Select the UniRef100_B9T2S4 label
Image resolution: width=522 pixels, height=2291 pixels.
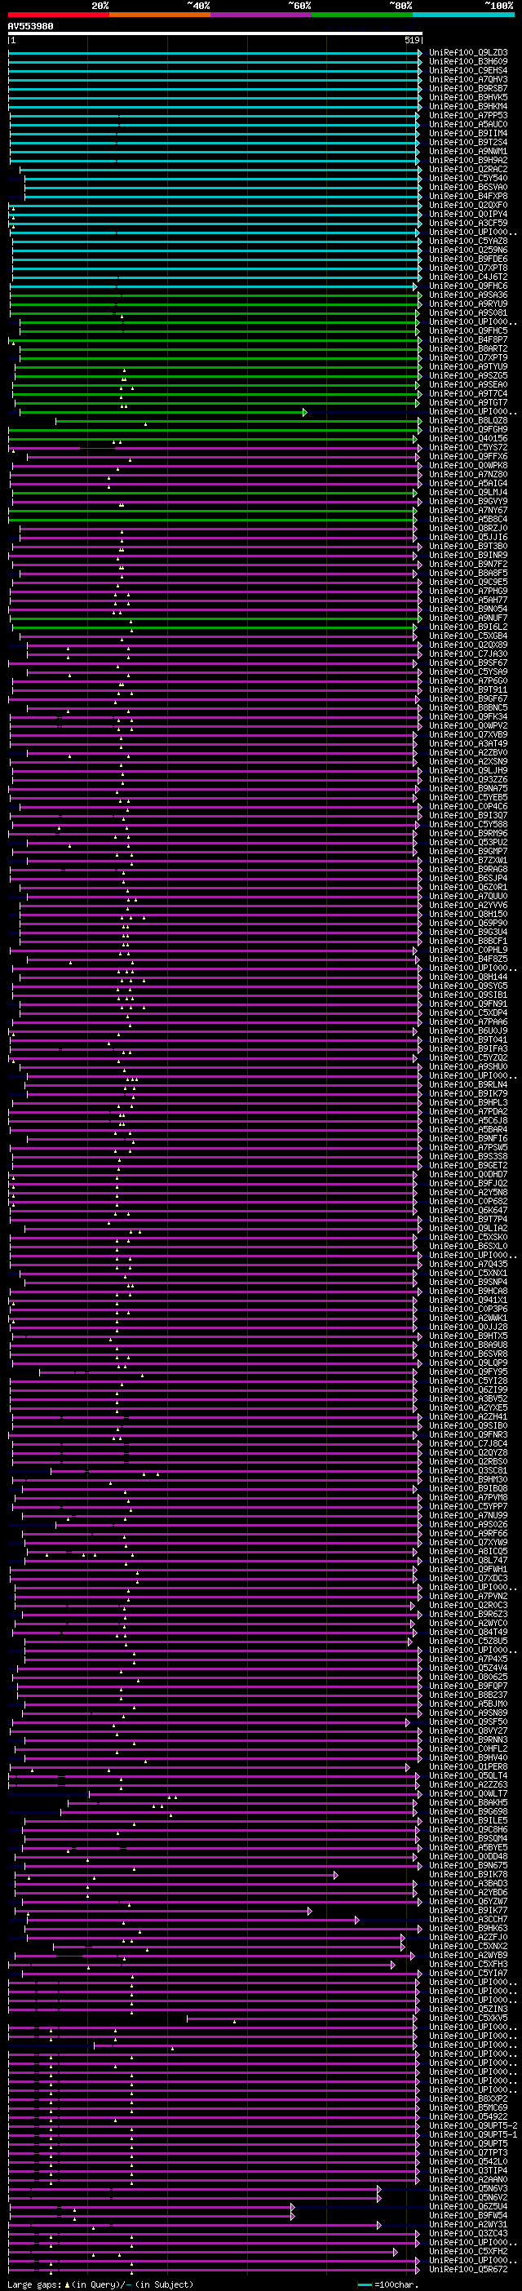469,142
